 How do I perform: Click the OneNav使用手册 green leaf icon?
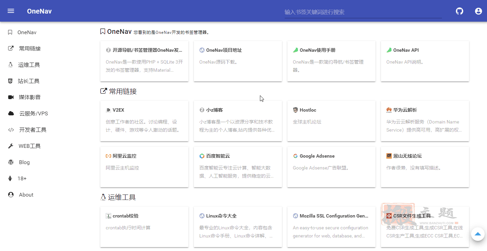[296, 50]
